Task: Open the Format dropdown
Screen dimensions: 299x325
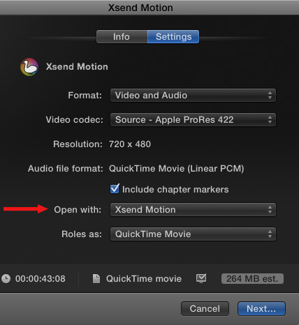Action: tap(193, 96)
